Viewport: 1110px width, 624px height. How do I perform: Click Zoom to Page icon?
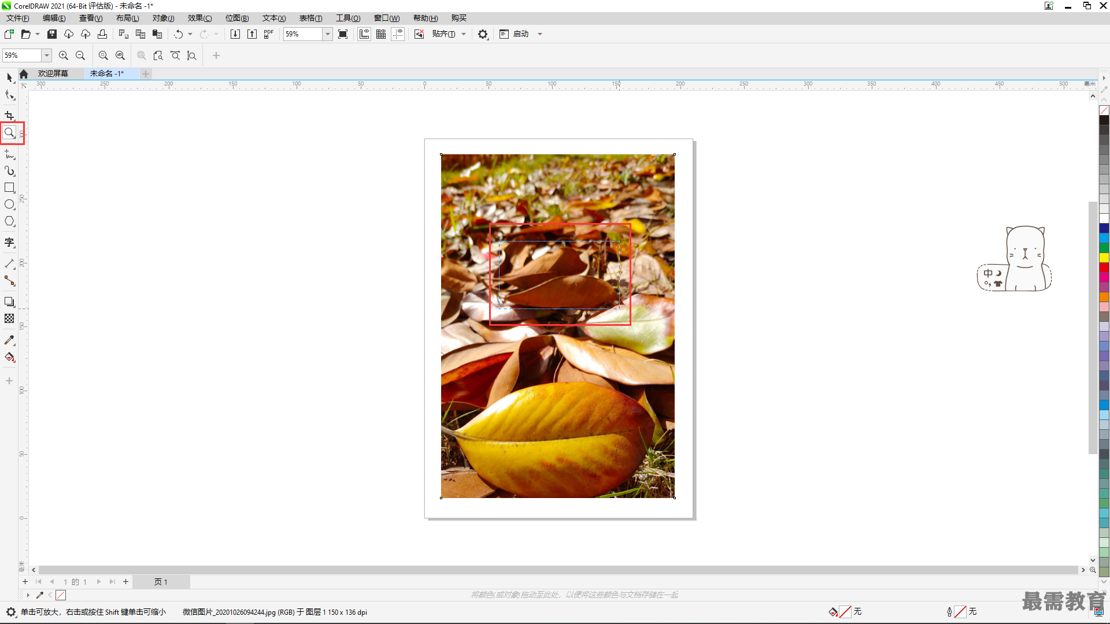158,55
